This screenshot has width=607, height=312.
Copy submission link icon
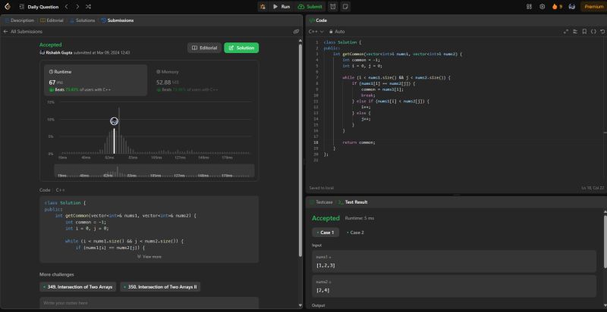(296, 32)
